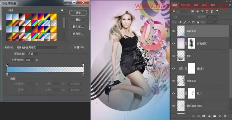
Task: Open the gradient presets gear menu
Action: point(62,10)
